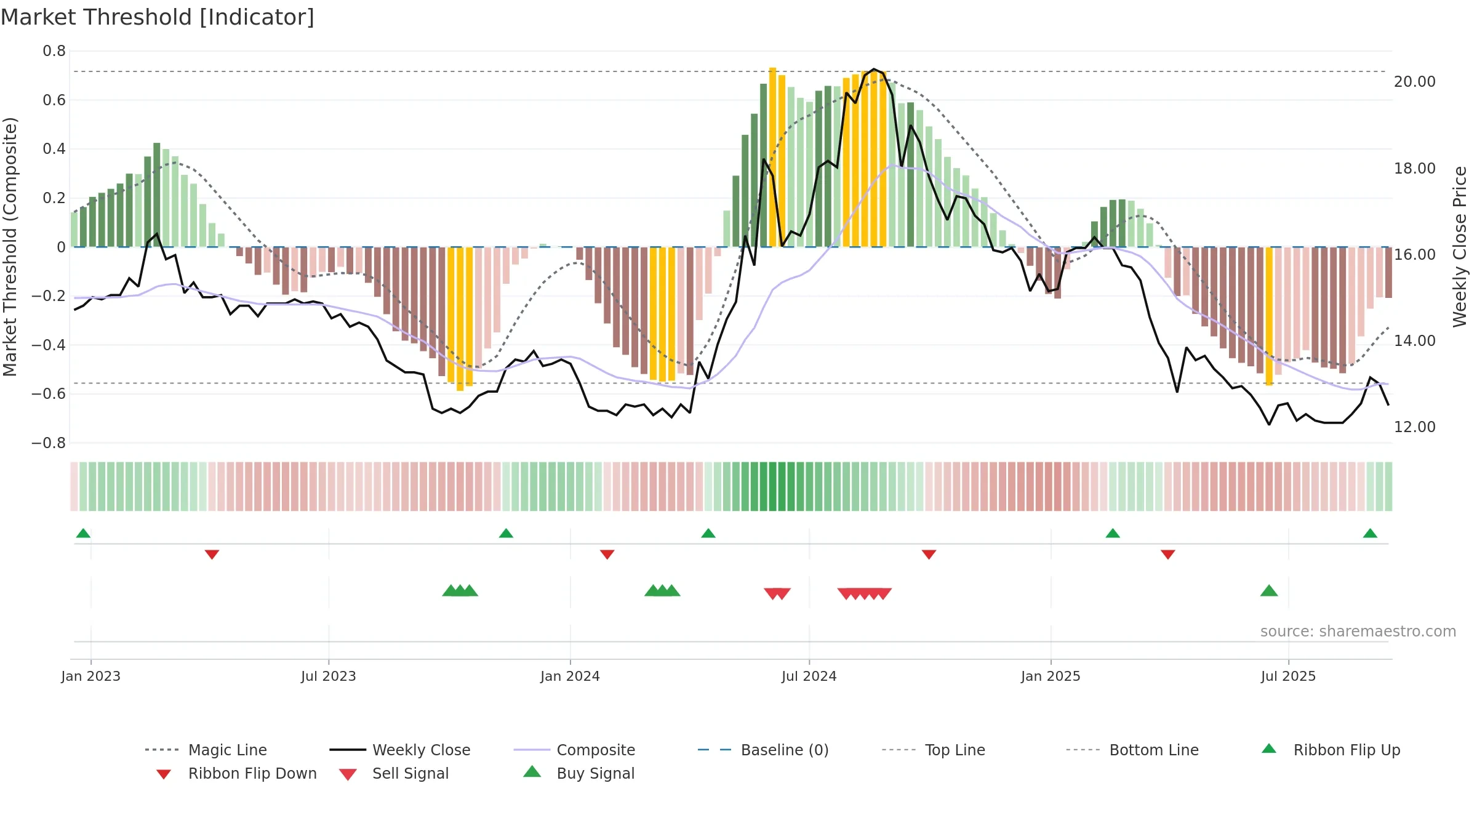The width and height of the screenshot is (1477, 831).
Task: Click sell signal cluster near August 2024
Action: [864, 593]
